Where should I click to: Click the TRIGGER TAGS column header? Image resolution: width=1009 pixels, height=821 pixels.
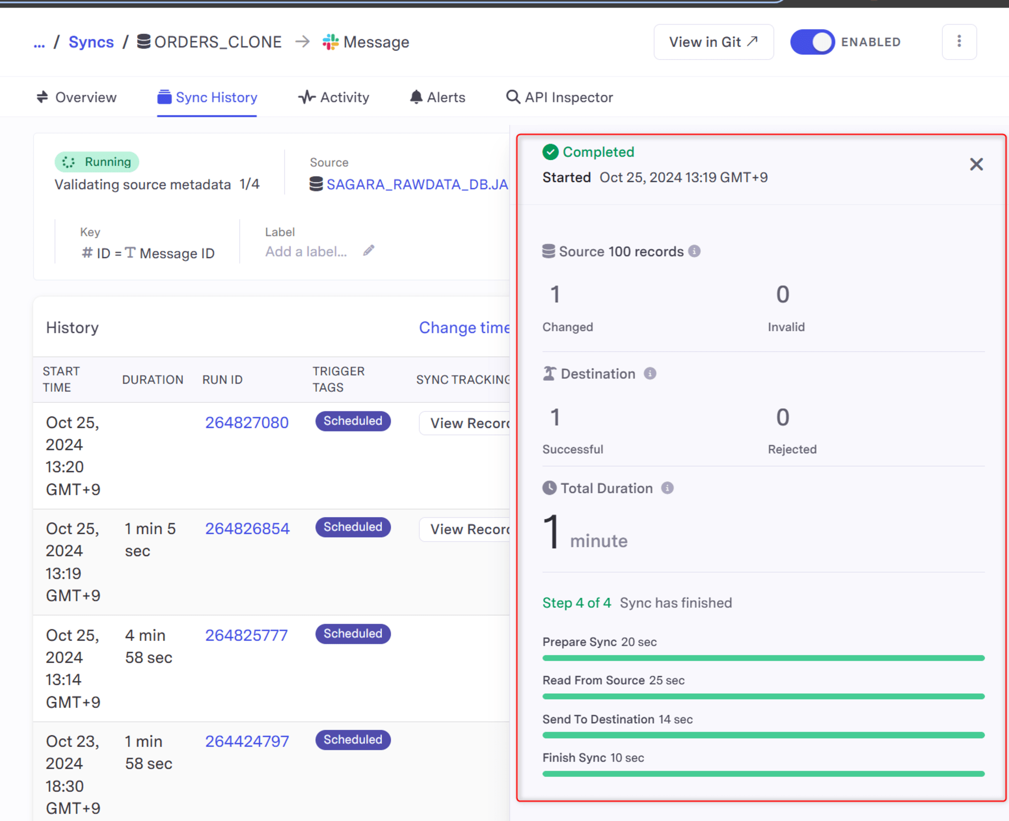coord(339,379)
